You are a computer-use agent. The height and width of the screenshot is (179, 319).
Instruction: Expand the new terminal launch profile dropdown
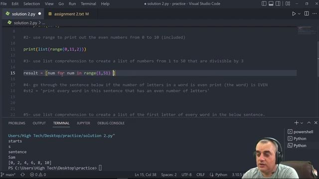tap(302, 123)
